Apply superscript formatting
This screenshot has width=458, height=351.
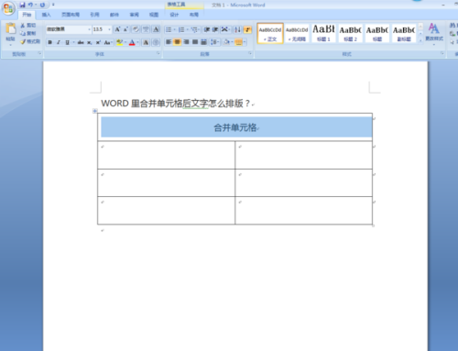click(98, 42)
